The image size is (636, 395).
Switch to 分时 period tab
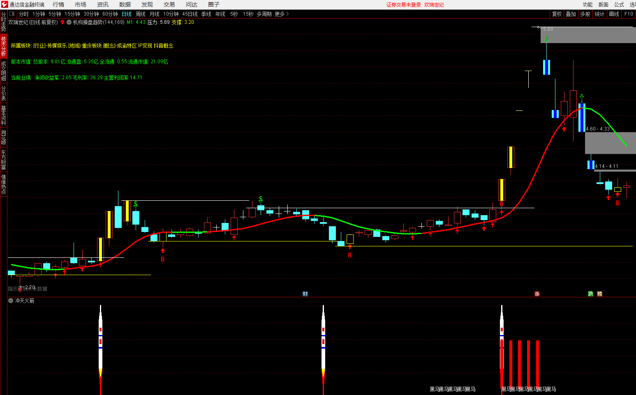click(x=24, y=14)
